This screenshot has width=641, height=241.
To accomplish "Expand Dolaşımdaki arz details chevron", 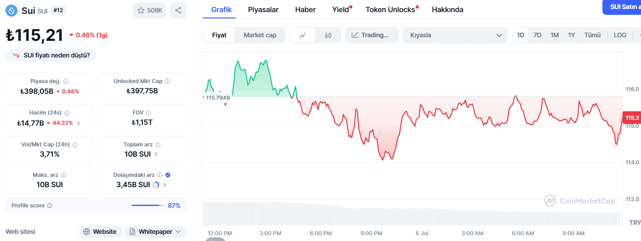I will click(x=165, y=184).
